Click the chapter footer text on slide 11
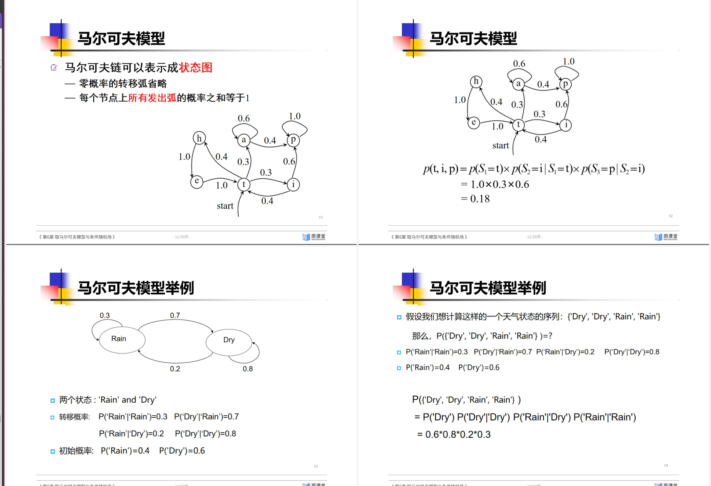The height and width of the screenshot is (486, 711). (x=77, y=237)
